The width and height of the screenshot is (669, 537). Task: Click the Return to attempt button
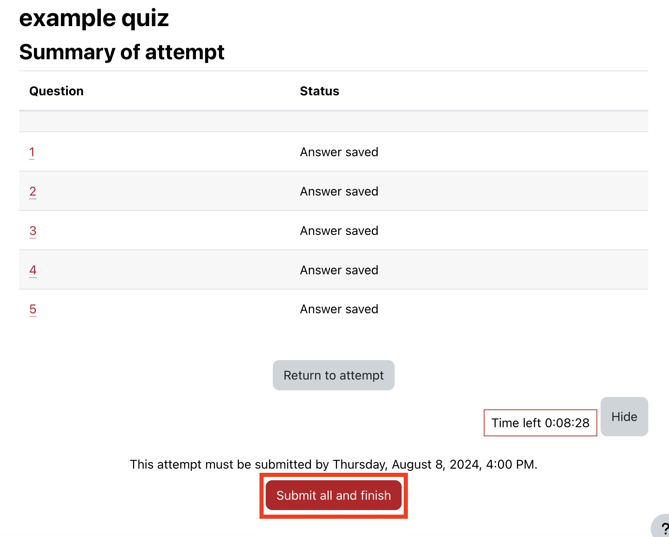[x=333, y=375]
